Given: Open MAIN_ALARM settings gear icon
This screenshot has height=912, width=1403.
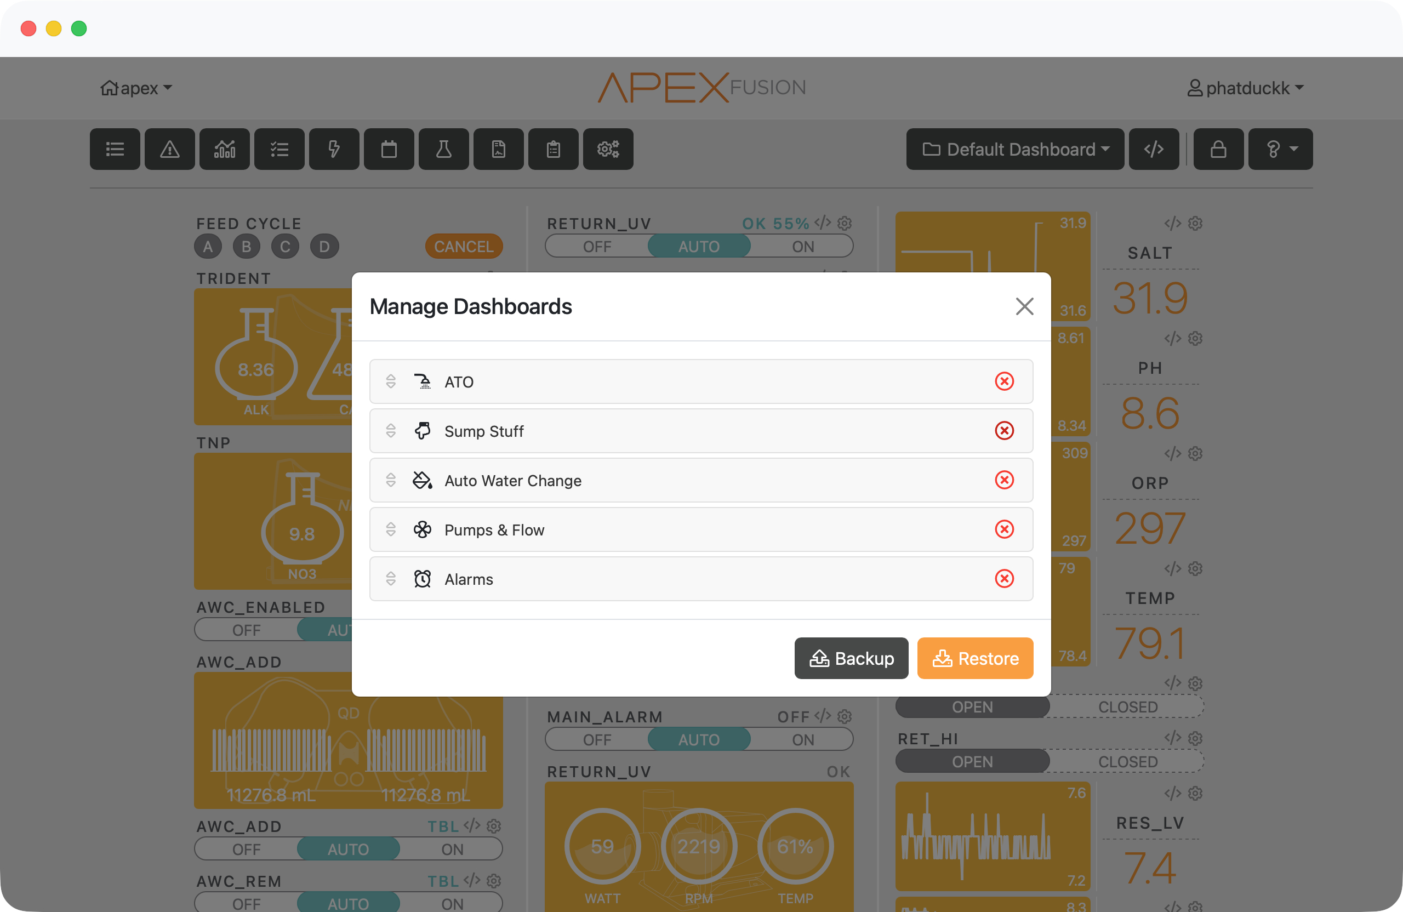Looking at the screenshot, I should pyautogui.click(x=845, y=716).
